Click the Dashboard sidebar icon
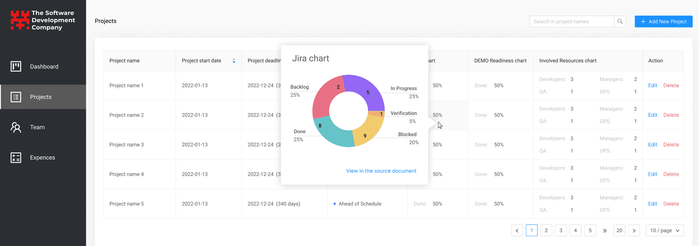699x246 pixels. point(16,67)
